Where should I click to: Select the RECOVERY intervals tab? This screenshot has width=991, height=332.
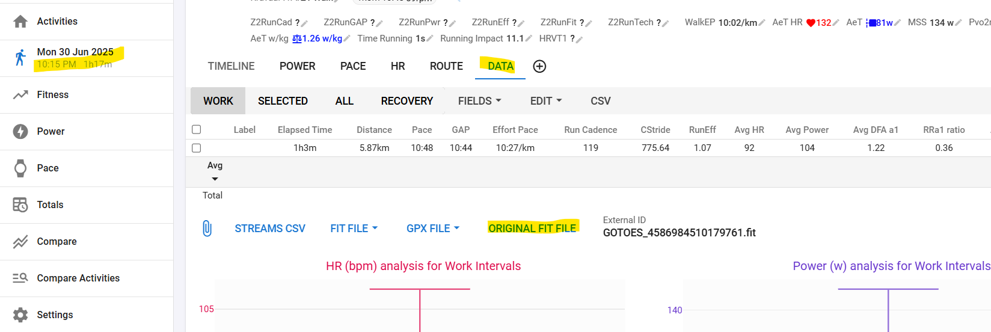(407, 101)
